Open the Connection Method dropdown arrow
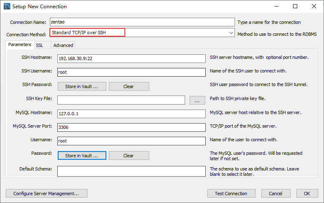Viewport: 324px width, 203px height. coord(231,33)
